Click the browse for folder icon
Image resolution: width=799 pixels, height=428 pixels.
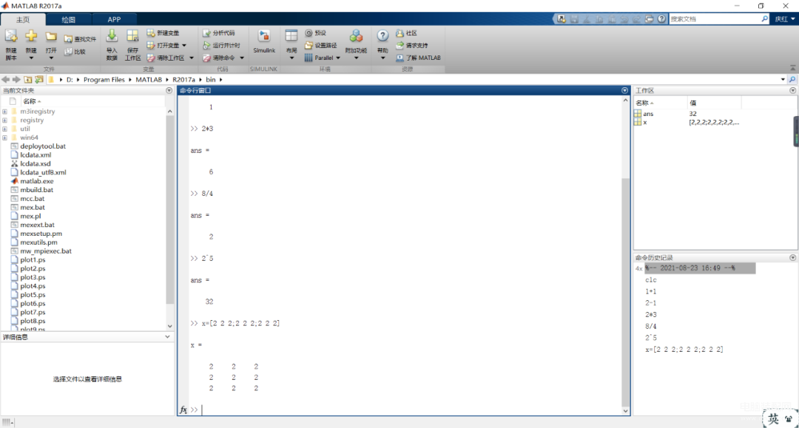(x=38, y=79)
